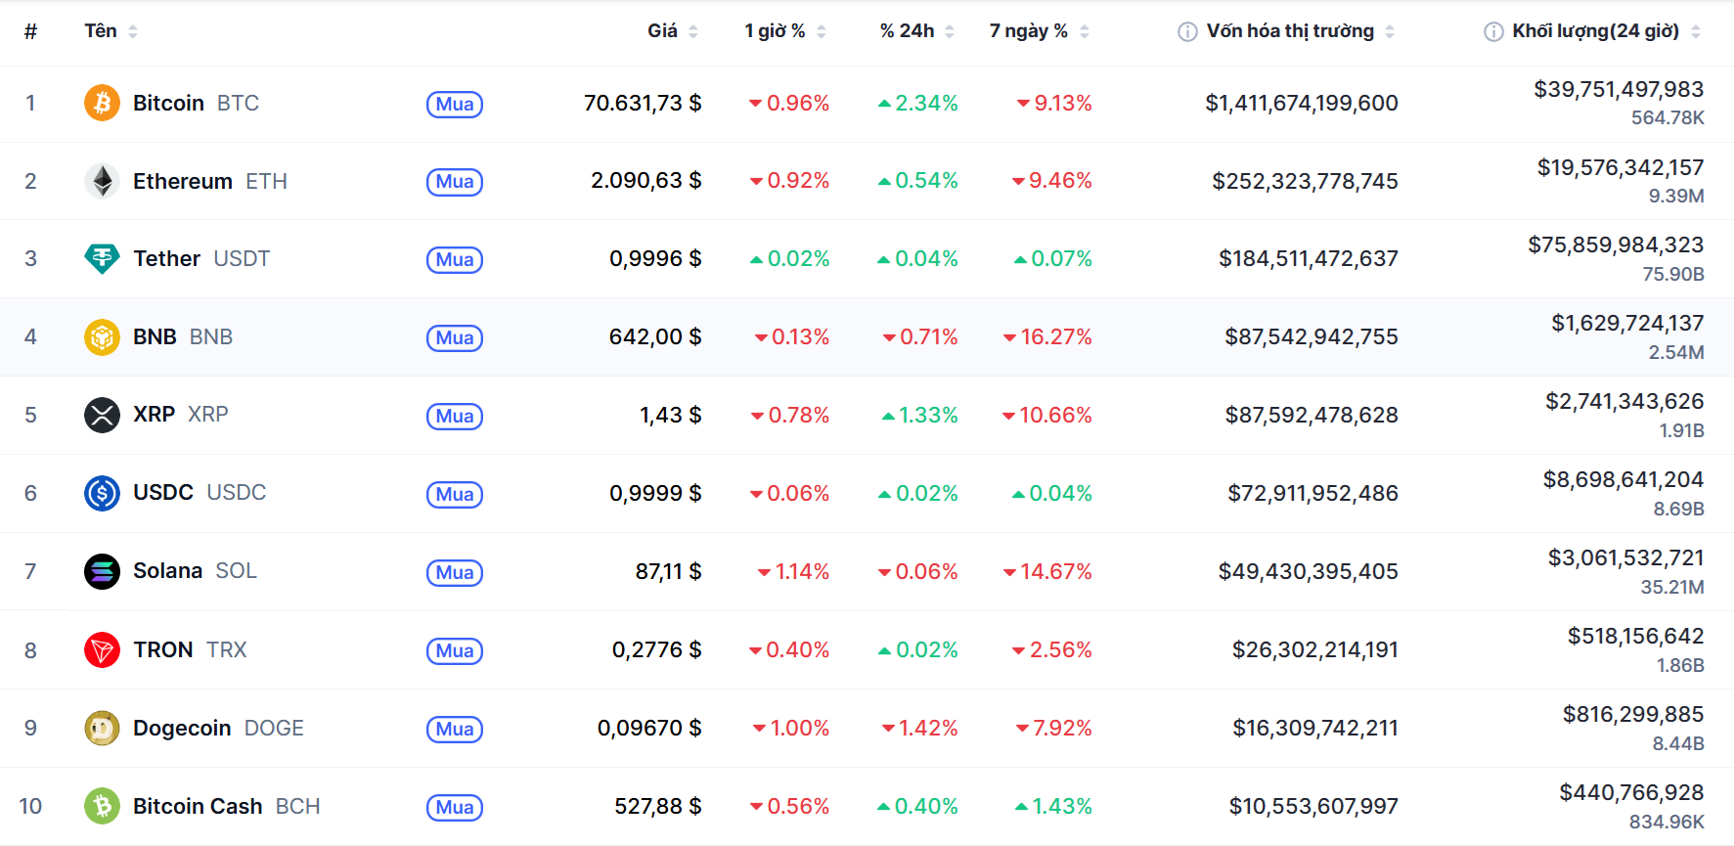Click Ethereum market cap $252,323,778,745
1734x846 pixels.
point(1306,181)
